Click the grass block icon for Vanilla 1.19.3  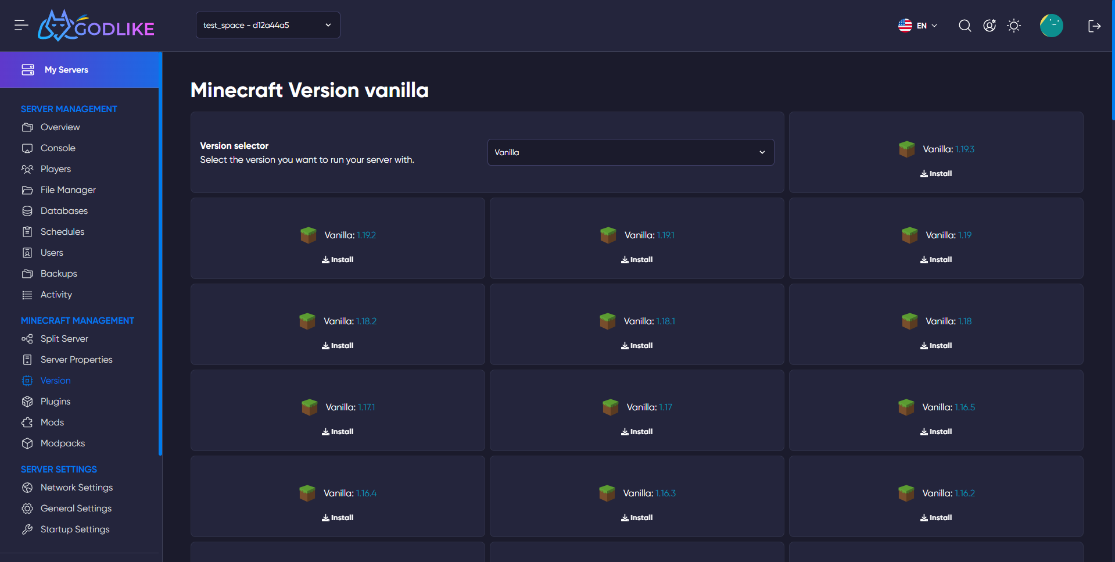pyautogui.click(x=906, y=149)
